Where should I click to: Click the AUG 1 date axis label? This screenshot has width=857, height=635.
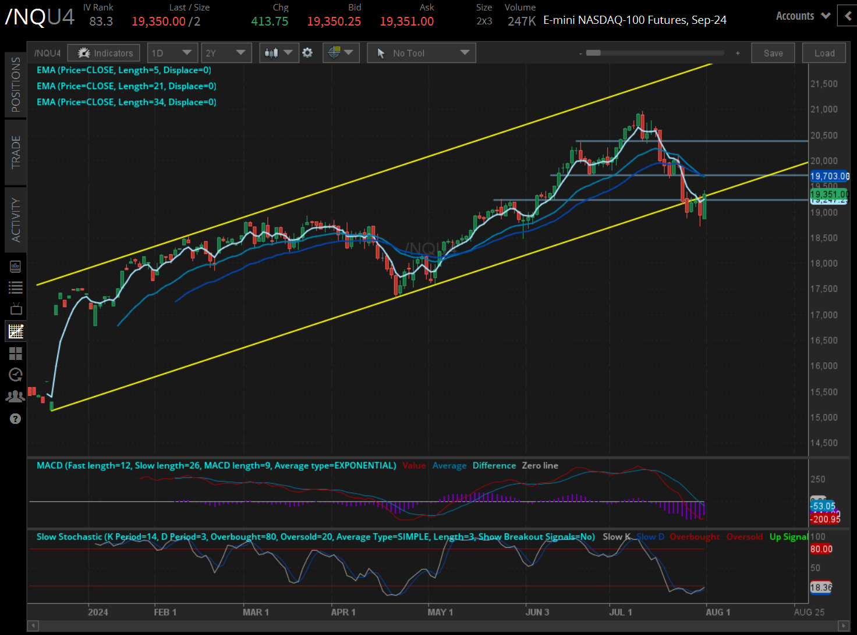pyautogui.click(x=718, y=612)
